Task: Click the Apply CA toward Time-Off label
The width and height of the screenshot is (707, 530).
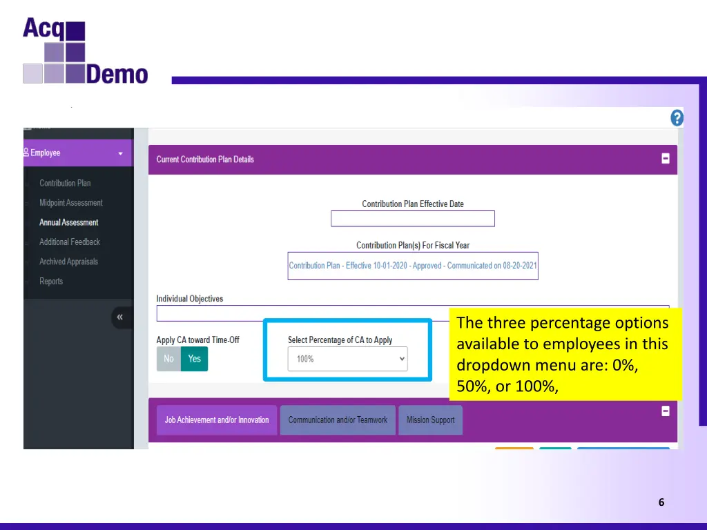Action: pyautogui.click(x=197, y=340)
